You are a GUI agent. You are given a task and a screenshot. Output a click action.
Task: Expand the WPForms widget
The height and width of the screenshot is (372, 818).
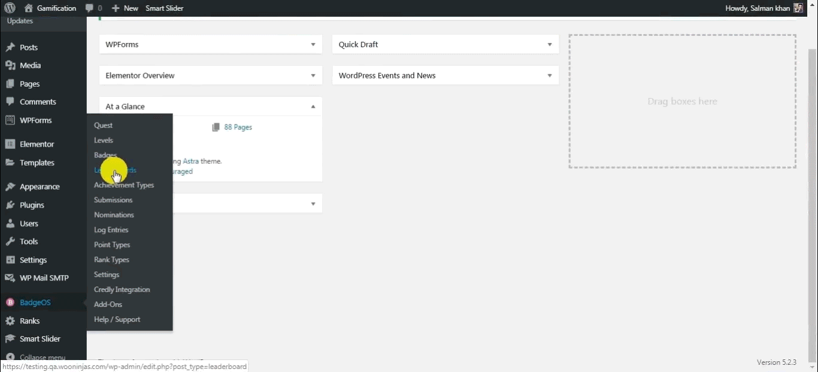point(313,44)
